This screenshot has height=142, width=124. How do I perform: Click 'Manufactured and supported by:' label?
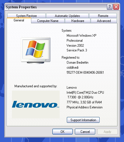click(36, 86)
